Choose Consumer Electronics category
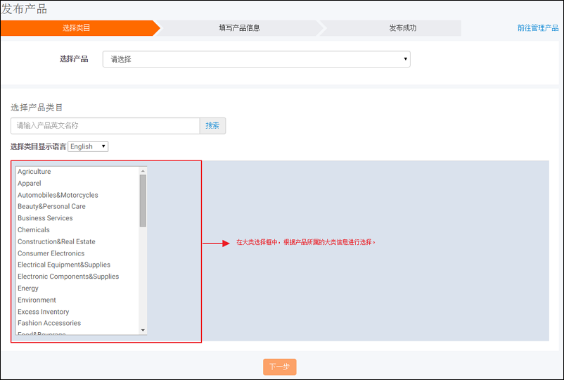Viewport: 564px width, 380px height. [x=51, y=253]
